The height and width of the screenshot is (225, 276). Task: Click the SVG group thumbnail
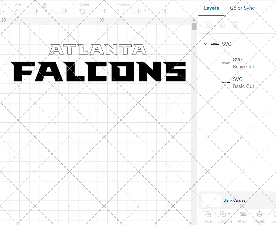pyautogui.click(x=215, y=44)
